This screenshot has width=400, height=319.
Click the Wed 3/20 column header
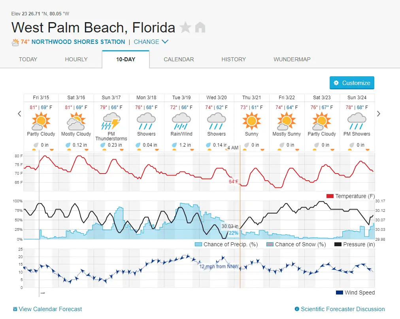[x=217, y=98]
